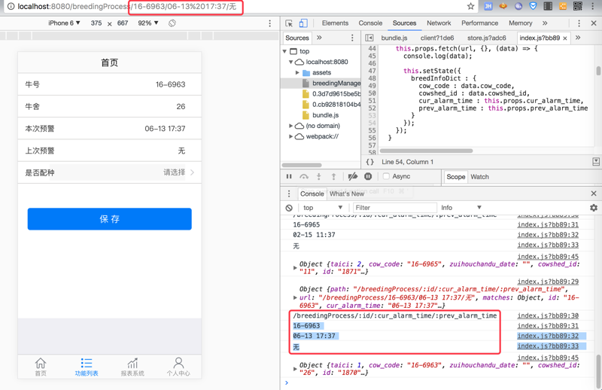Rotate the device orientation icon
The height and width of the screenshot is (390, 602).
click(x=172, y=23)
